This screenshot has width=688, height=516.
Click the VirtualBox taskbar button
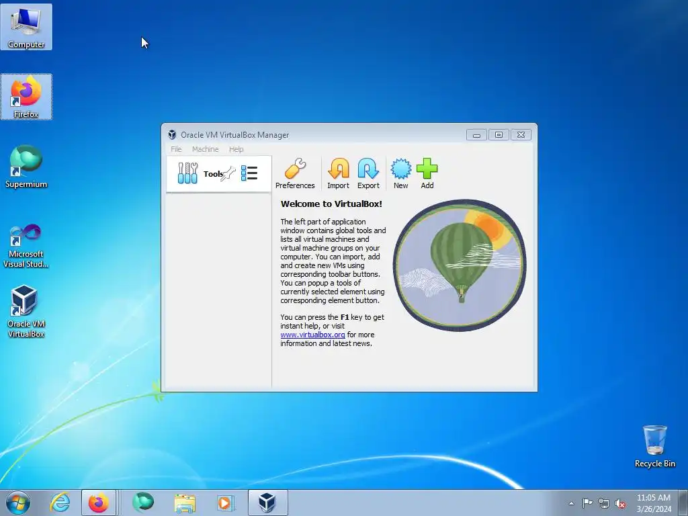point(267,503)
